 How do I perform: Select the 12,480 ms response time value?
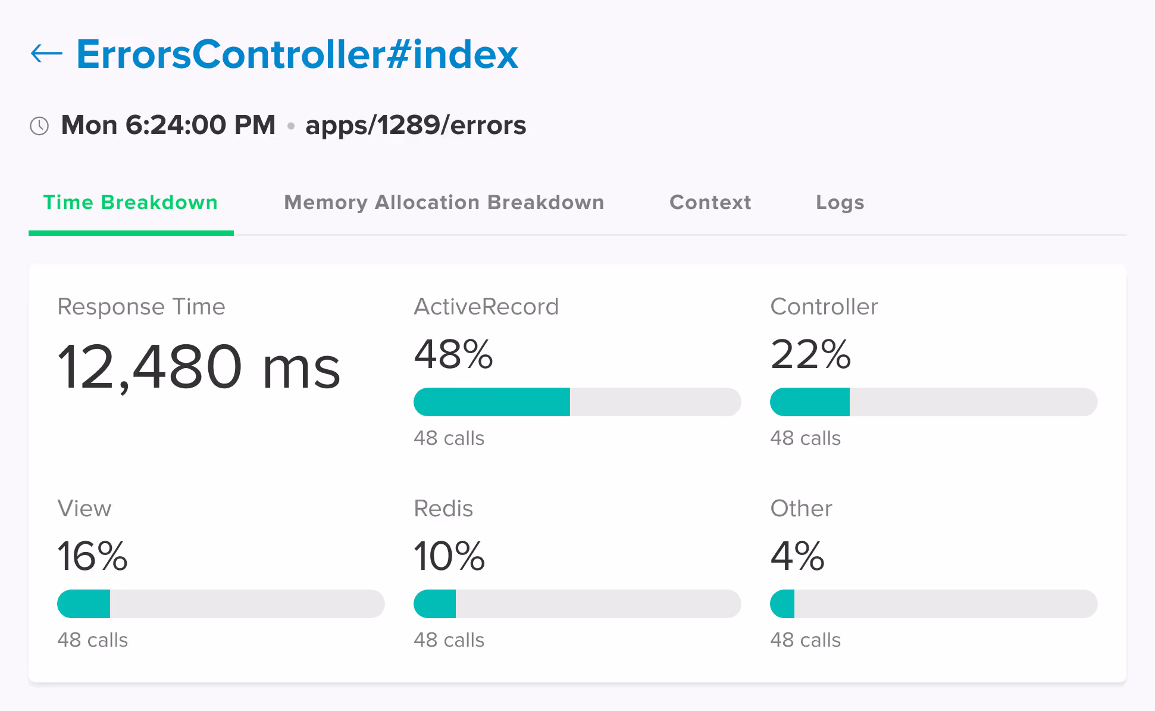coord(199,367)
